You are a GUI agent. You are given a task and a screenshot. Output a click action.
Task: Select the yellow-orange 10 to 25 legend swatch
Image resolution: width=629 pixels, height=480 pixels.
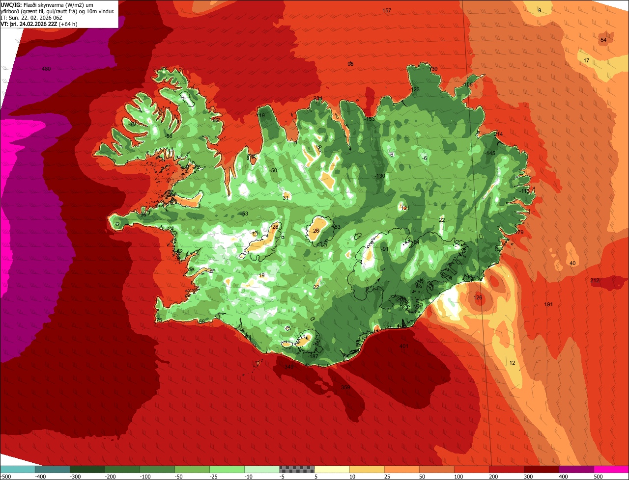point(367,469)
